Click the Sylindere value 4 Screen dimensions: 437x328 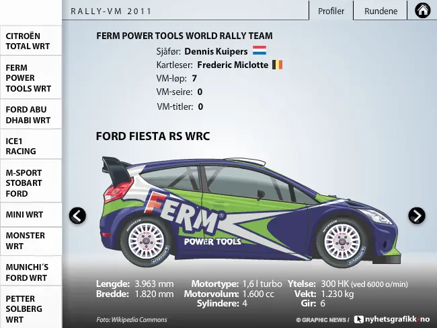(245, 304)
